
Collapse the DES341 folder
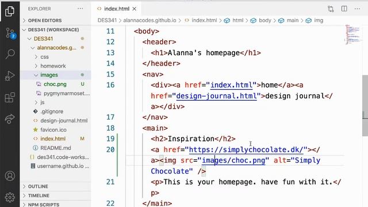pos(56,39)
